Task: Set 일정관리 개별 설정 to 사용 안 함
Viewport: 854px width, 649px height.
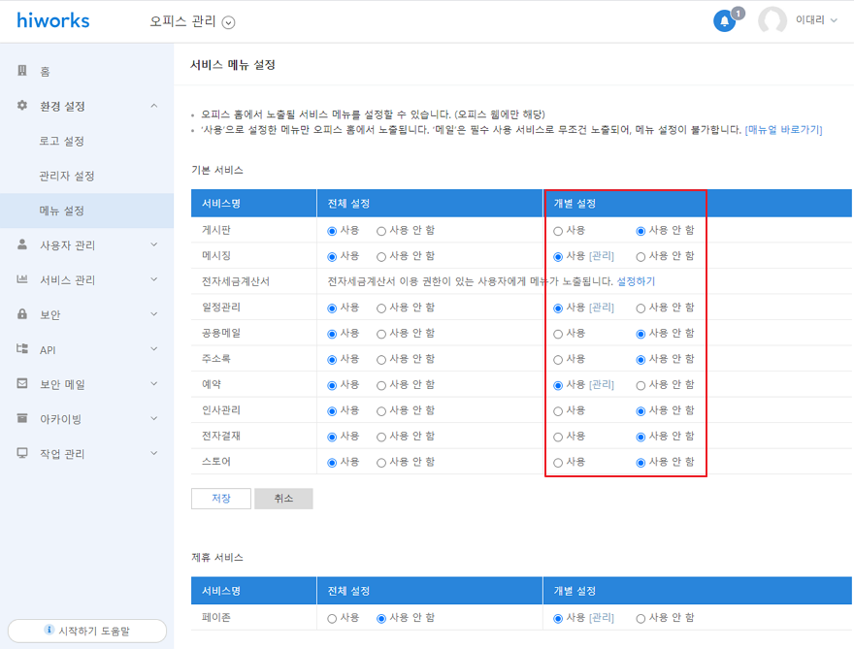Action: 640,308
